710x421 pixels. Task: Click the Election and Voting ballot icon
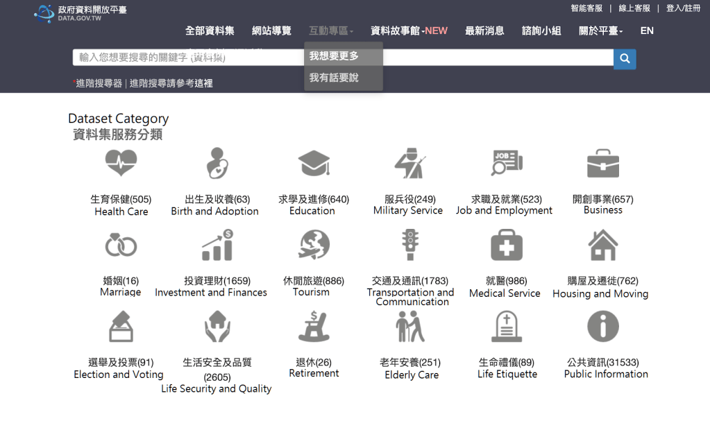pos(121,327)
